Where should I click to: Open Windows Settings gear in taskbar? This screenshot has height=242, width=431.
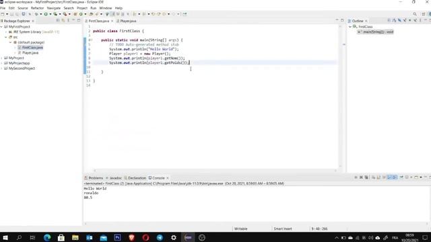point(174,237)
